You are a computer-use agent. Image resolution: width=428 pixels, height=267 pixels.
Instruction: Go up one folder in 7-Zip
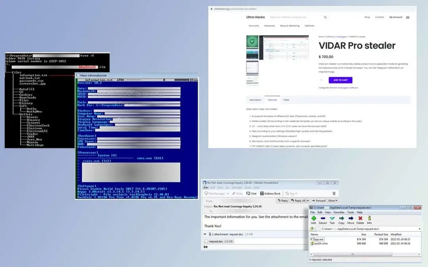coord(312,229)
